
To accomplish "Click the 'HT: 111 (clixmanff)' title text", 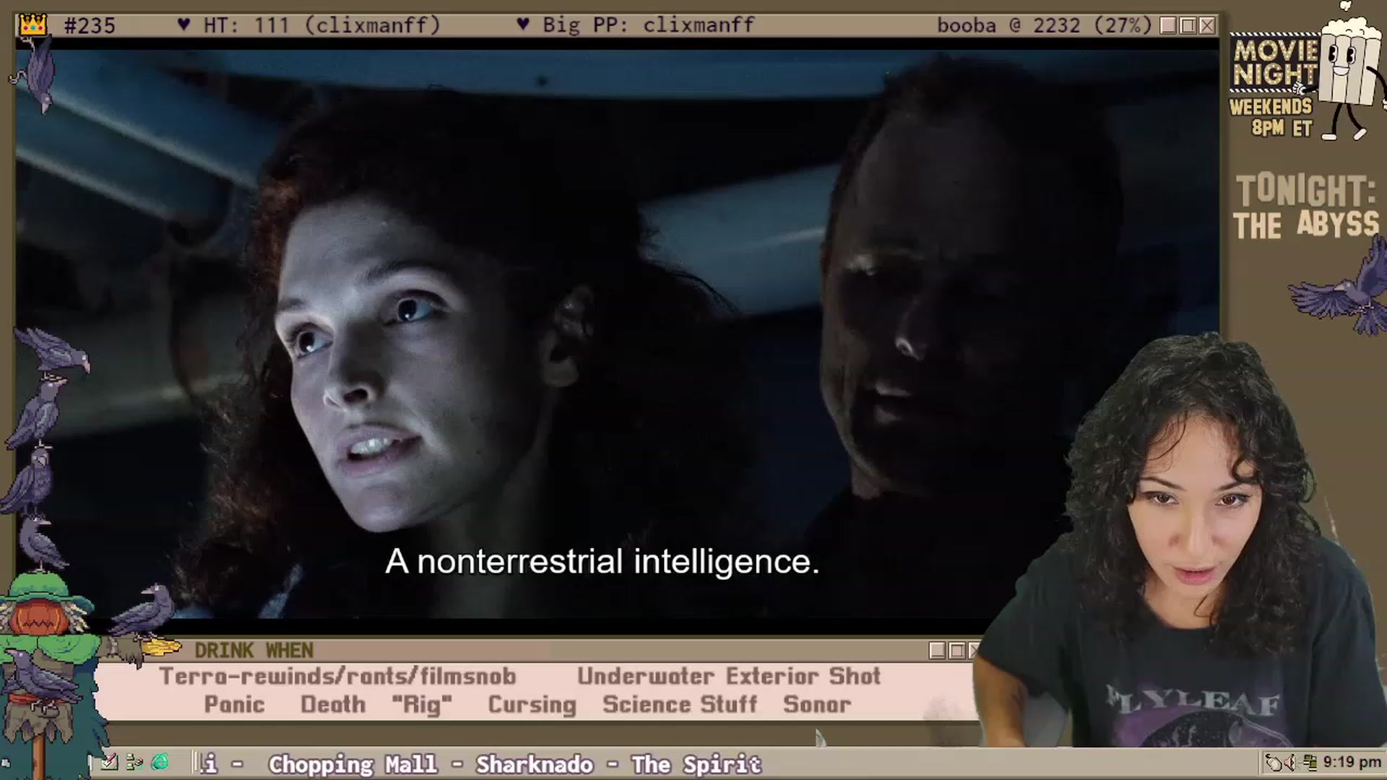I will [x=321, y=26].
